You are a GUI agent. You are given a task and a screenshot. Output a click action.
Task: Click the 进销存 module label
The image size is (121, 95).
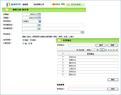pos(25,5)
